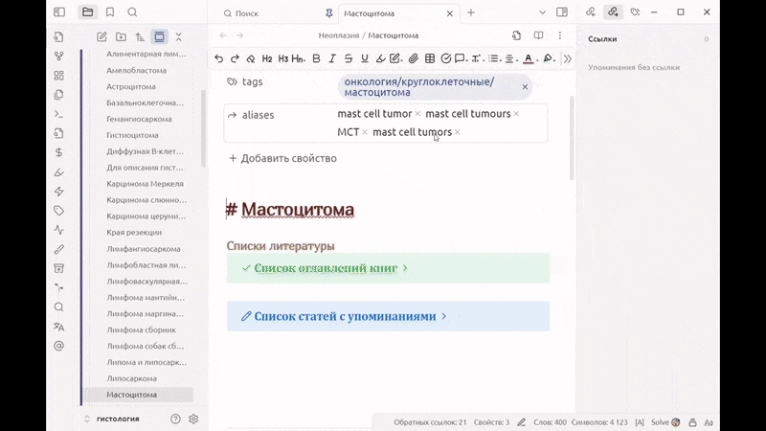Open callout speech bubble dropdown
Screen dimensions: 766x431
tap(462, 58)
